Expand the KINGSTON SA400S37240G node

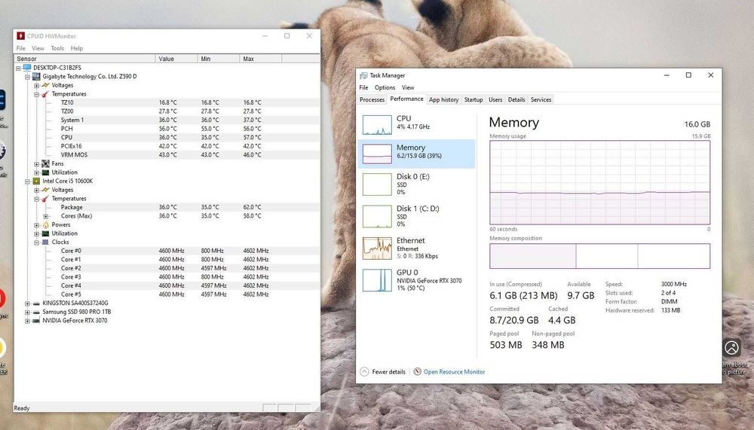pos(27,303)
